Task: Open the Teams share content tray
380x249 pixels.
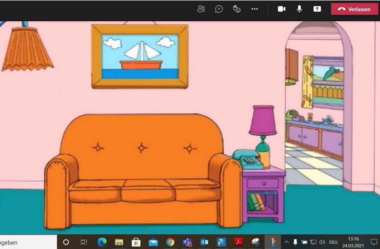Action: point(317,9)
